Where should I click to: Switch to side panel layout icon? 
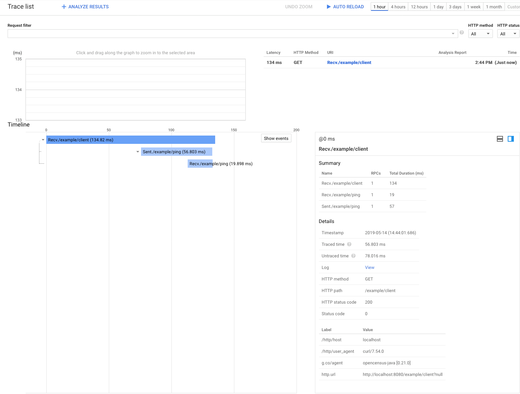coord(511,139)
